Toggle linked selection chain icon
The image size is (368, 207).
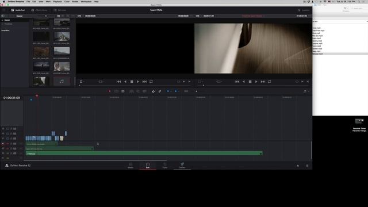click(160, 91)
